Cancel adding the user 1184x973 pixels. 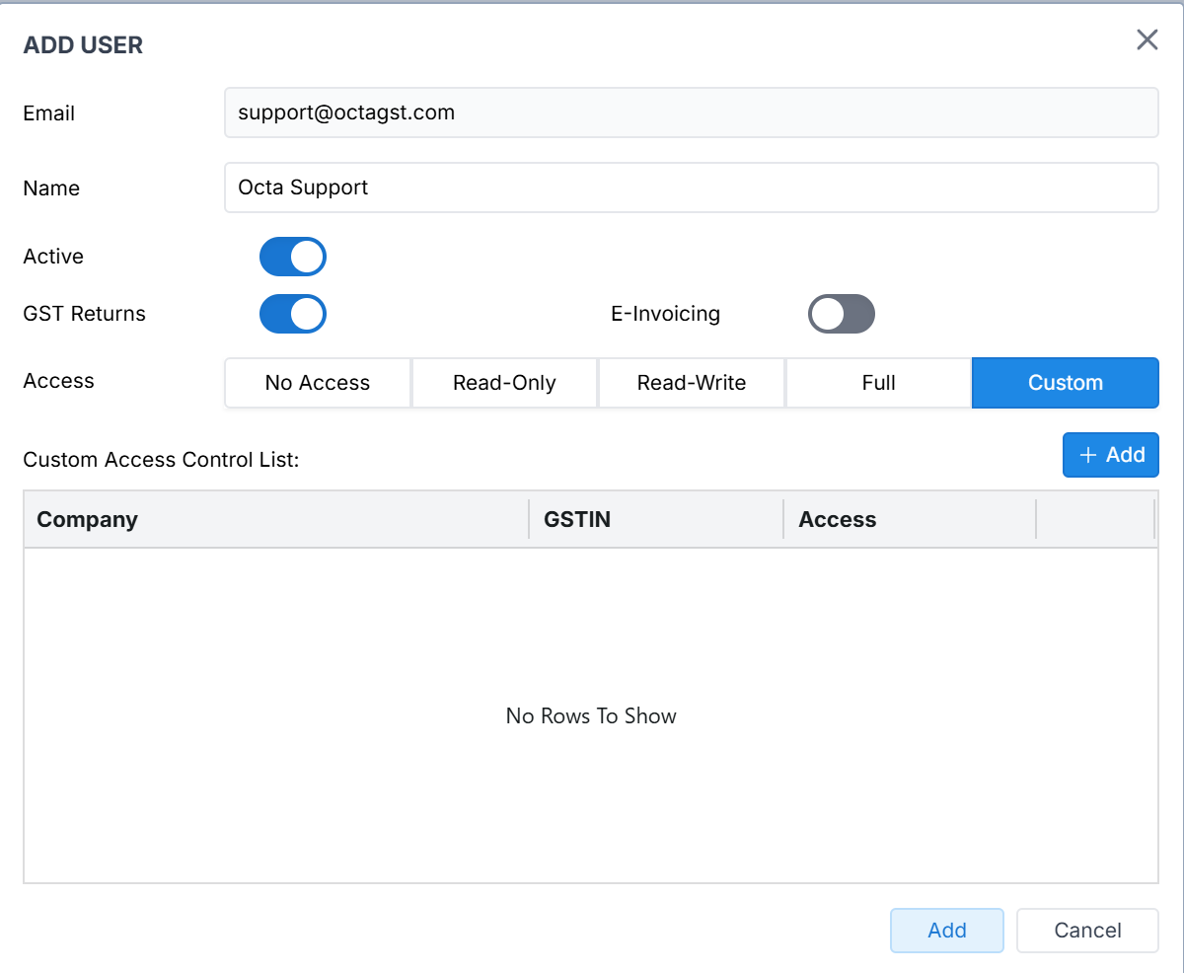point(1087,931)
